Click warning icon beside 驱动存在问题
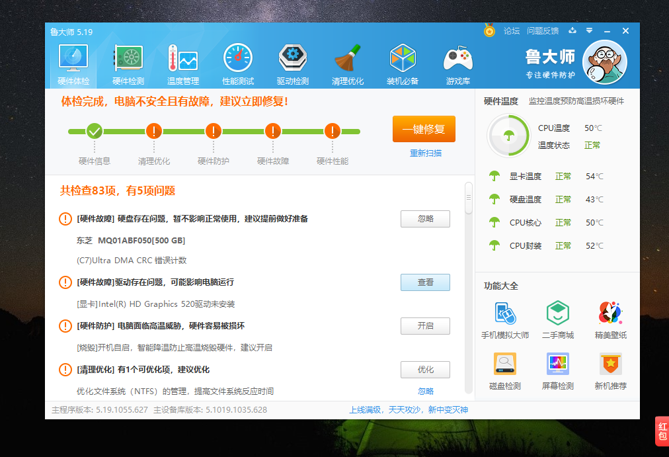The height and width of the screenshot is (457, 669). (65, 282)
